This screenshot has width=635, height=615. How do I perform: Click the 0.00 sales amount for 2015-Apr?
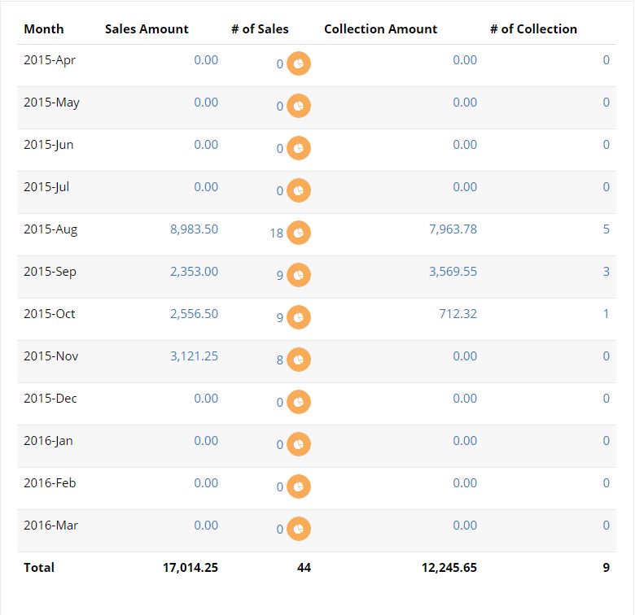(x=206, y=60)
